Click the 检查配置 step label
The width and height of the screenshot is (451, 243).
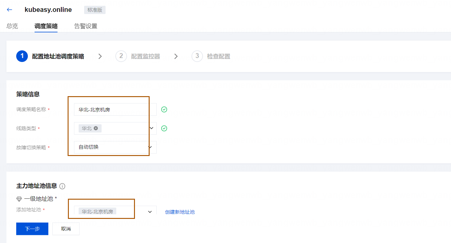218,56
